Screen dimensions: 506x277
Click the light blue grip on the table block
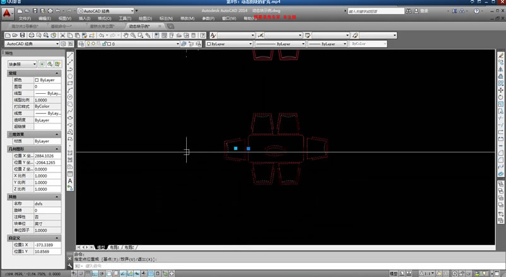pyautogui.click(x=235, y=148)
